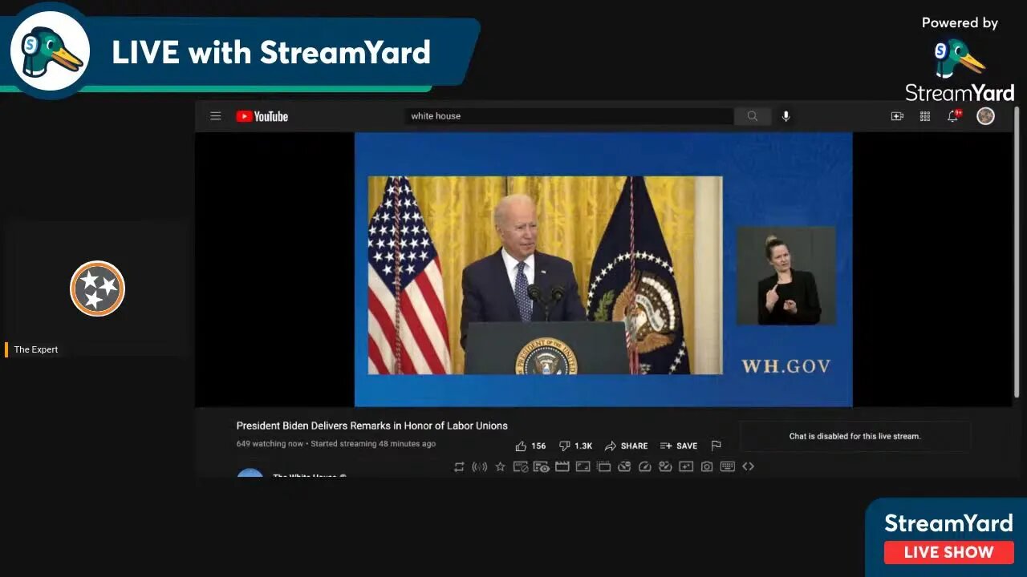Click the keyboard shortcuts icon
Screen dimensions: 1027x577
tap(728, 466)
